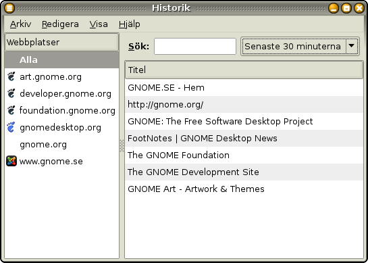The width and height of the screenshot is (368, 263).
Task: Select GNOME Art - Artwork & Themes entry
Action: pyautogui.click(x=244, y=189)
